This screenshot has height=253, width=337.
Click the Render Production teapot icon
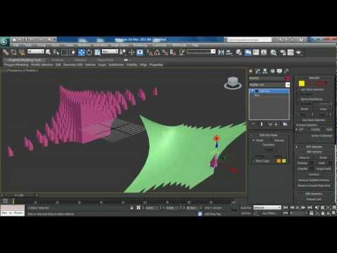pos(299,52)
